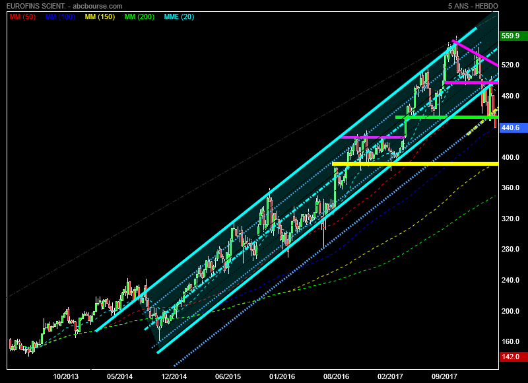Click the 520.0 price axis label
528x383 pixels.
tap(510, 65)
